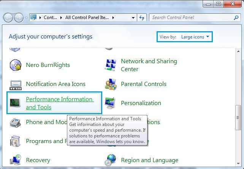Click the Personalization monitor icon
244x169 pixels.
click(110, 103)
